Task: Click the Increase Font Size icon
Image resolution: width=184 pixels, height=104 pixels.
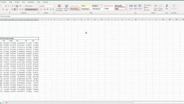Action: (x=6, y=6)
